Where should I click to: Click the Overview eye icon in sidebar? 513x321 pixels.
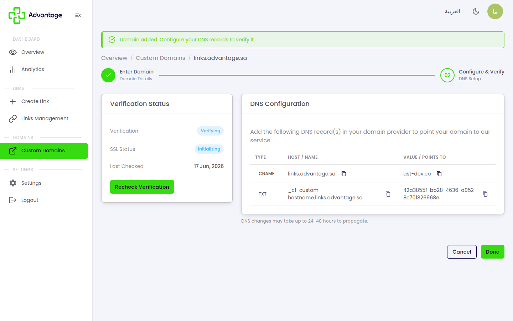13,52
